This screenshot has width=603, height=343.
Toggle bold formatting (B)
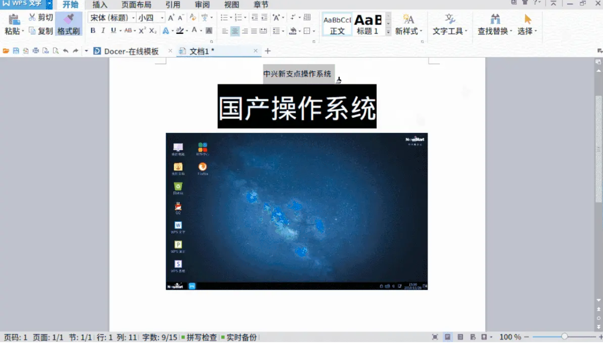tap(93, 31)
